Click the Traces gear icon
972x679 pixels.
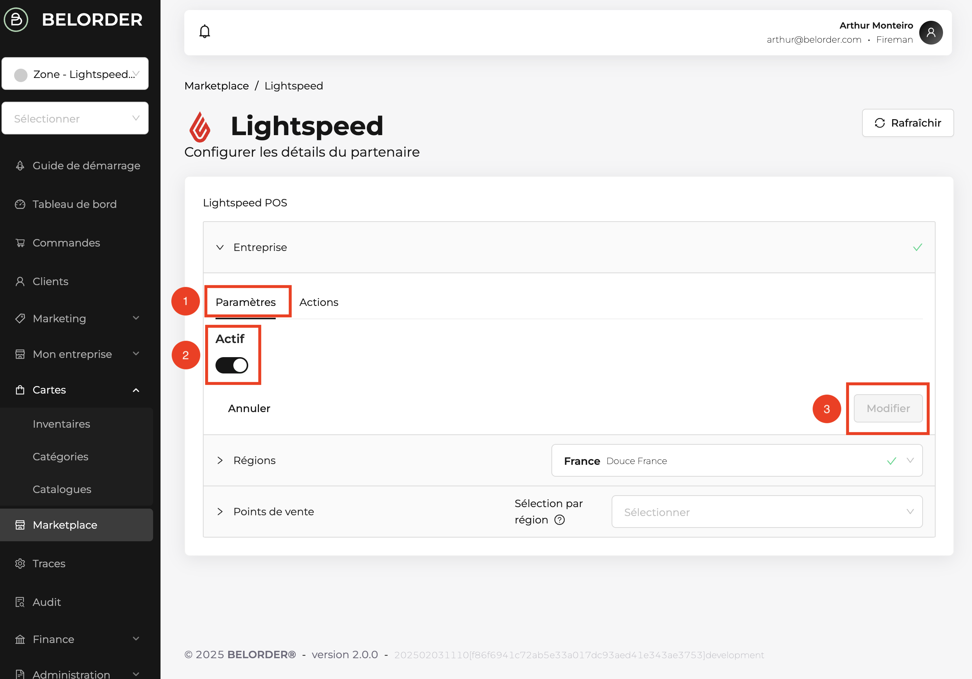coord(20,564)
